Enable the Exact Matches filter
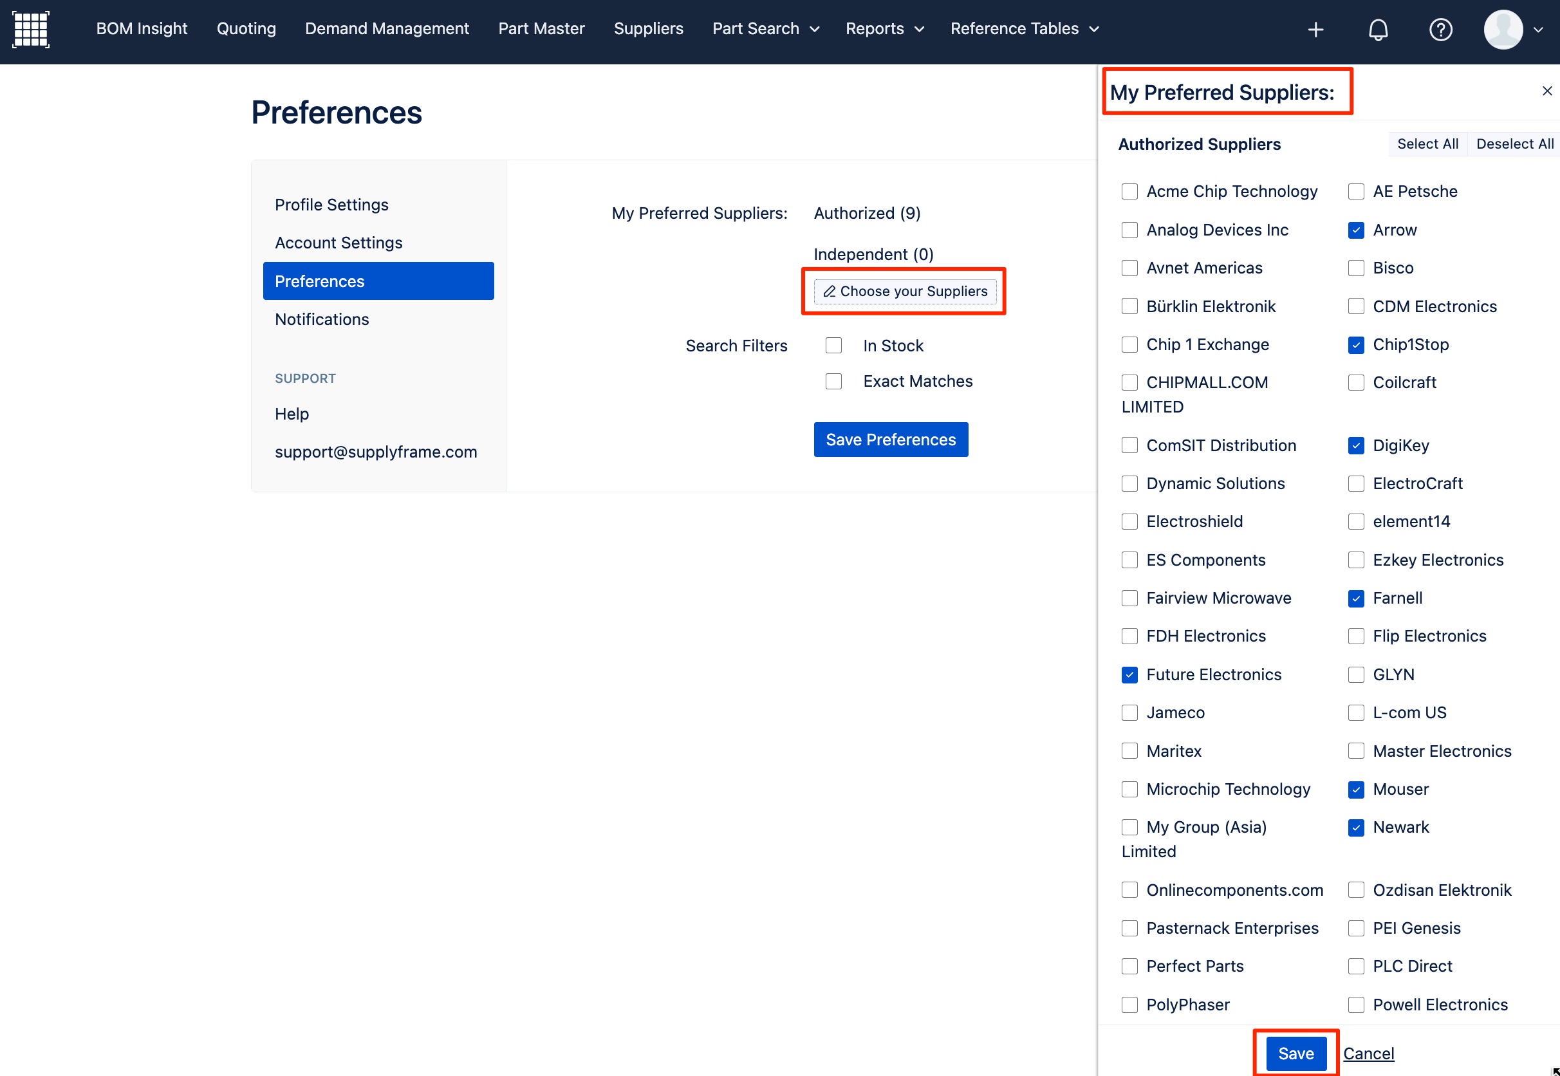The width and height of the screenshot is (1560, 1076). pos(834,382)
